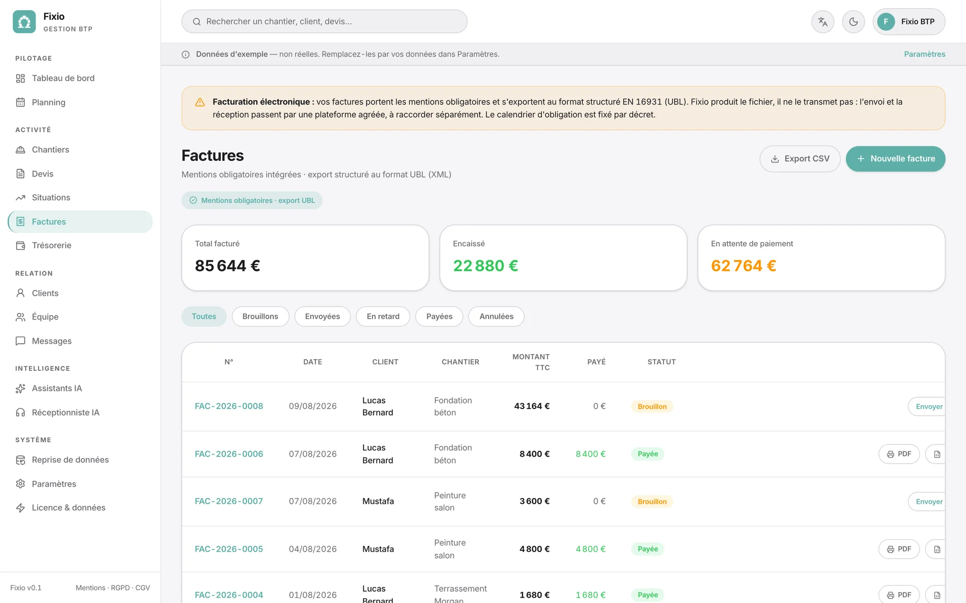Image resolution: width=966 pixels, height=603 pixels.
Task: Select the Toutes filter tab
Action: coord(204,316)
